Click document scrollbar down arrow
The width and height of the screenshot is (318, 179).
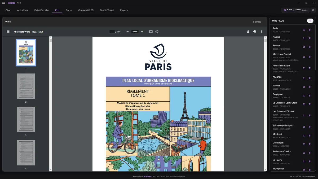(266, 170)
